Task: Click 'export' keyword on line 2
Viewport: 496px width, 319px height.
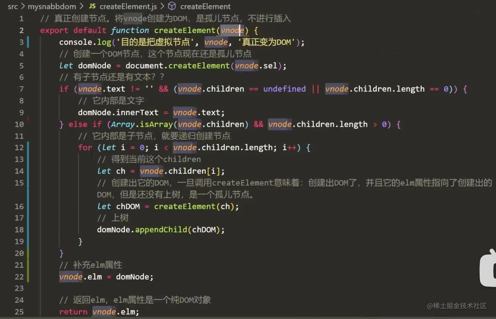Action: point(54,30)
